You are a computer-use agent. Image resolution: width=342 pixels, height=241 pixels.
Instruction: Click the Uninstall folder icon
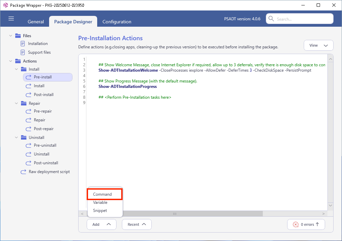point(24,138)
